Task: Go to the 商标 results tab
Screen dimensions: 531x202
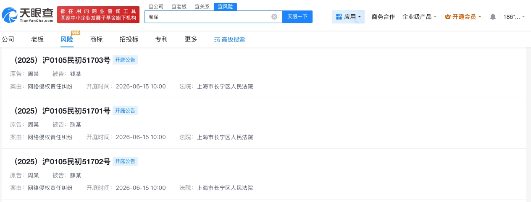Action: [x=96, y=39]
